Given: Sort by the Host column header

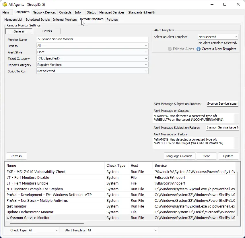Looking at the screenshot, I should point(141,166).
